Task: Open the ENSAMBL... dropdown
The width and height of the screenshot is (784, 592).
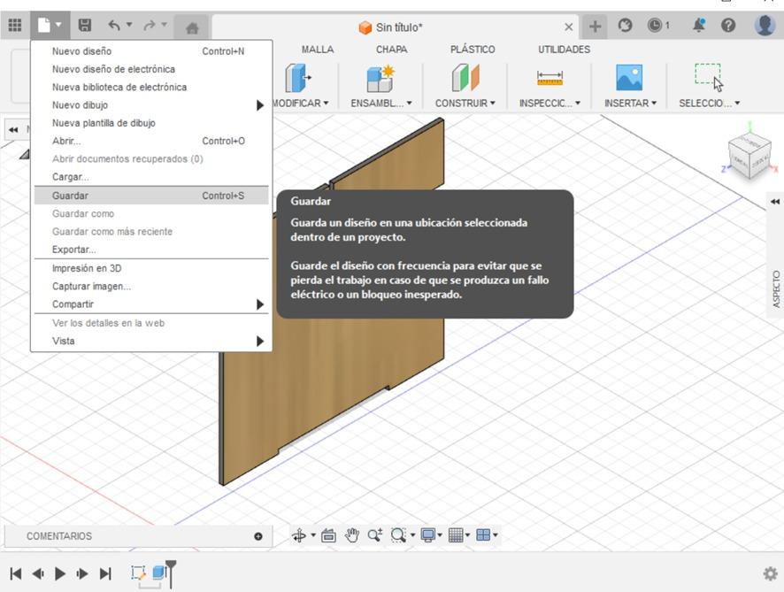Action: point(381,103)
